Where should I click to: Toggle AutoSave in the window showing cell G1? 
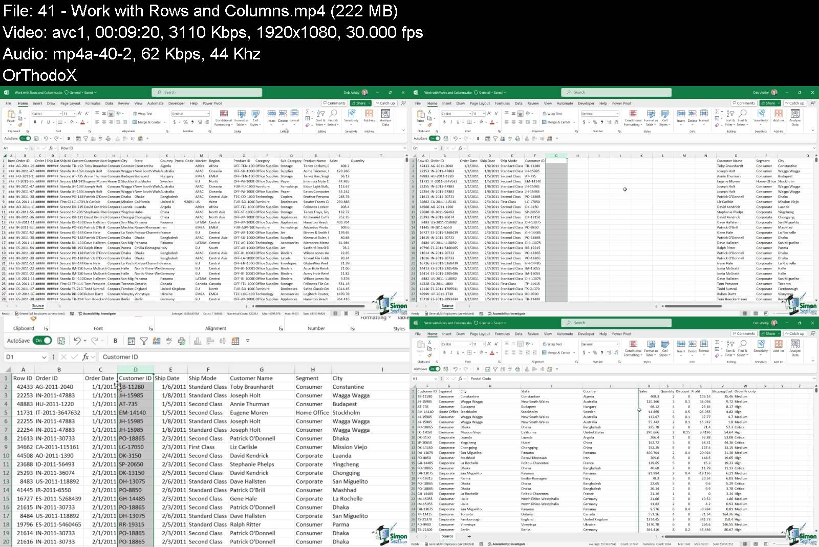point(435,138)
